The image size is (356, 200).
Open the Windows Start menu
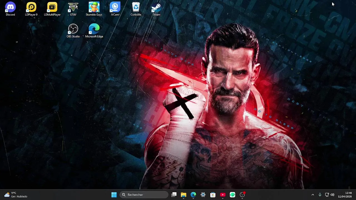(114, 195)
